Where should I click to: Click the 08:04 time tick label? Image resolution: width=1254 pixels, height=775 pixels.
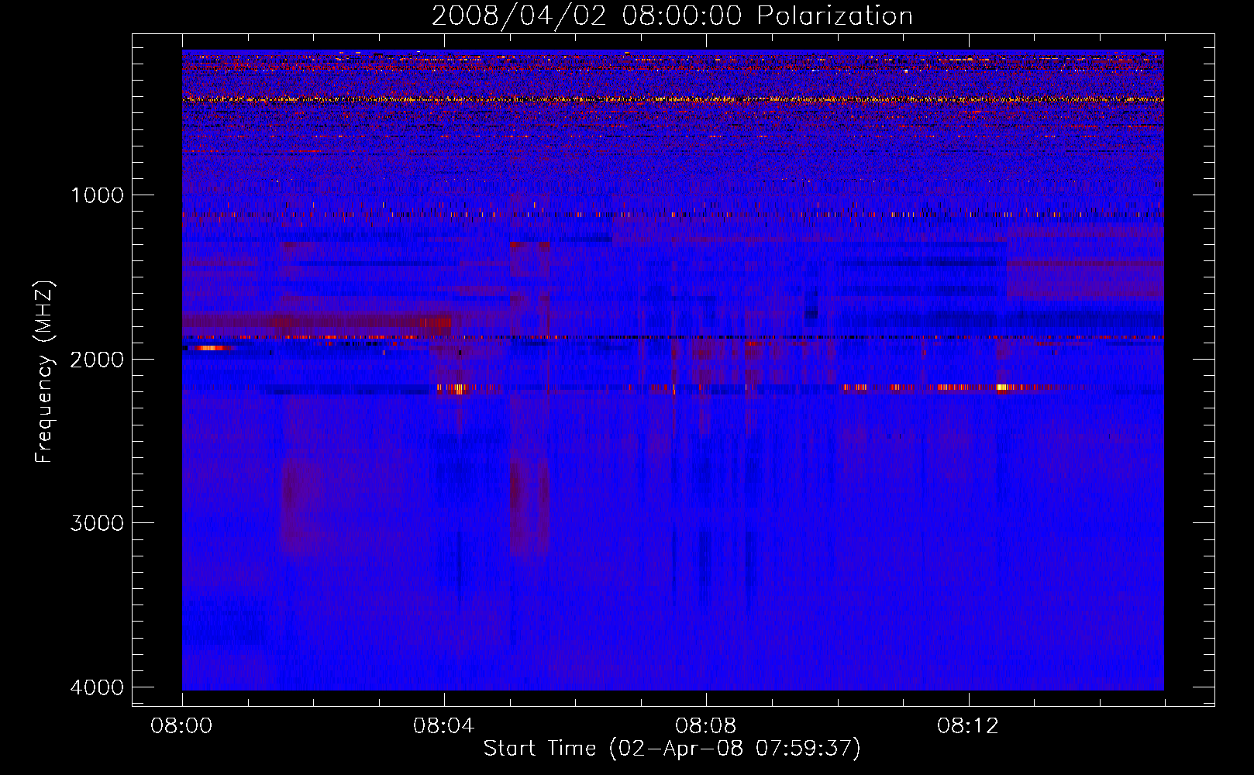pyautogui.click(x=444, y=726)
